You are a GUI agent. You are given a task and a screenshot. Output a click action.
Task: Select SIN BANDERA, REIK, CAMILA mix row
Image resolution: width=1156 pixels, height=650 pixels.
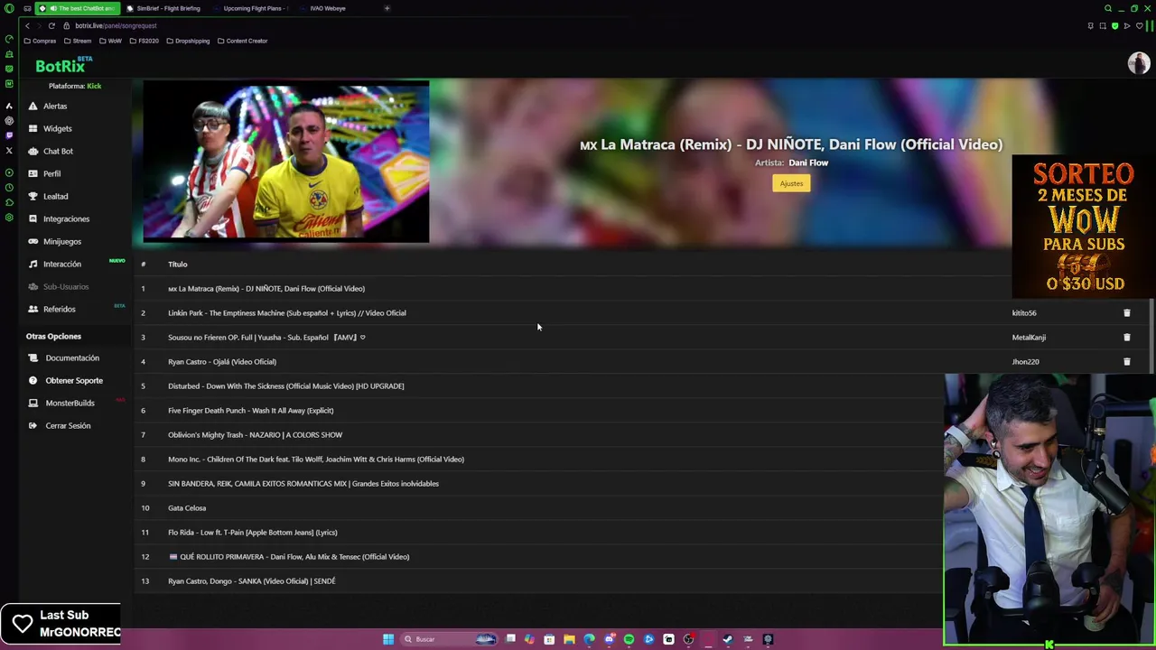tap(540, 483)
